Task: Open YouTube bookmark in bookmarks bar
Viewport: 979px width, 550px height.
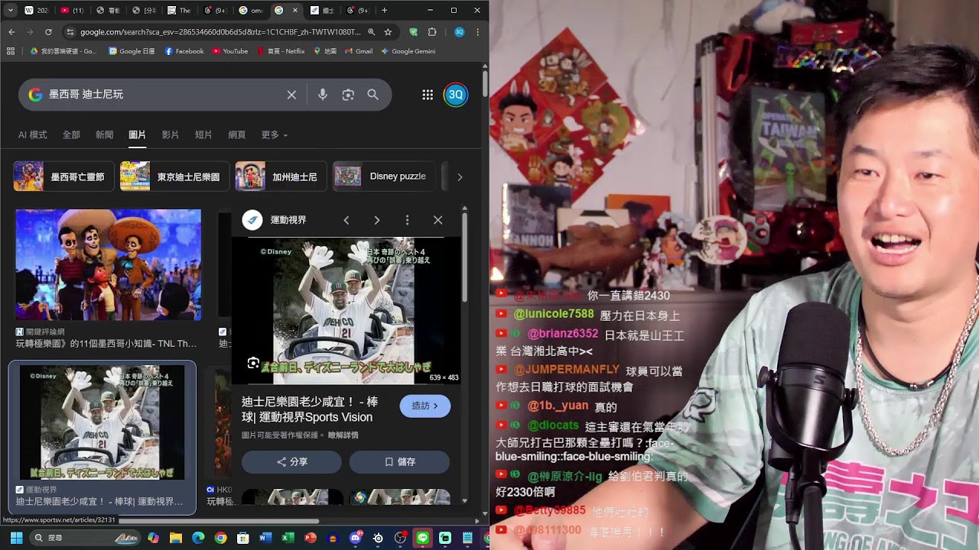Action: coord(230,51)
